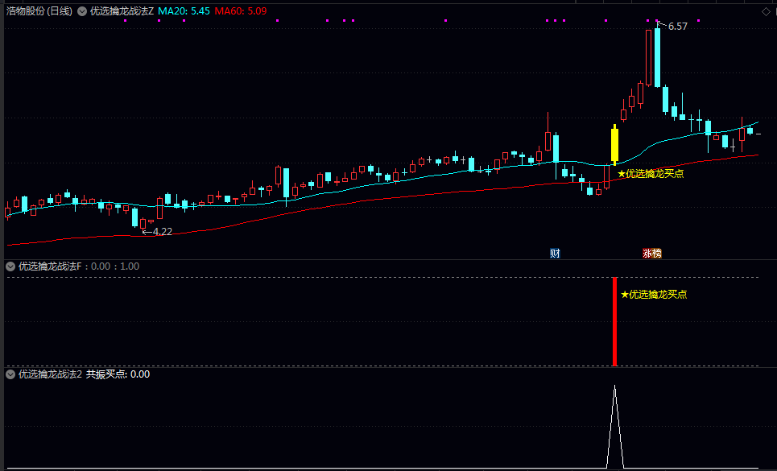Viewport: 777px width, 471px height.
Task: Click the 浩物股份 (日线) title
Action: tap(39, 11)
